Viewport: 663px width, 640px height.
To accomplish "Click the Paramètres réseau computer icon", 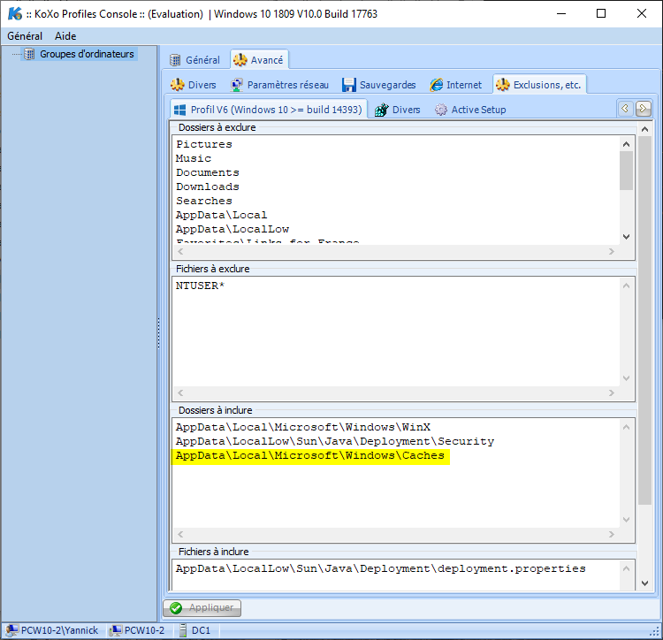I will click(236, 85).
